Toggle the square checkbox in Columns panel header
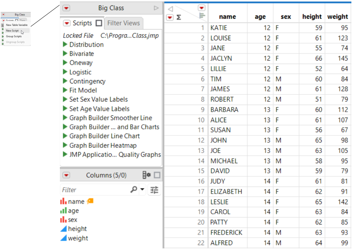Image resolution: width=352 pixels, height=249 pixels. [x=157, y=175]
